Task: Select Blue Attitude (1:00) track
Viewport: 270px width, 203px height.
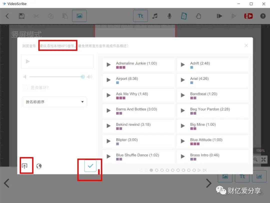Action: pos(212,141)
